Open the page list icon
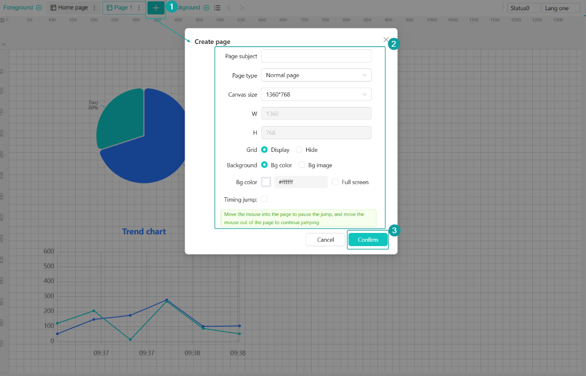The image size is (586, 376). pos(217,8)
